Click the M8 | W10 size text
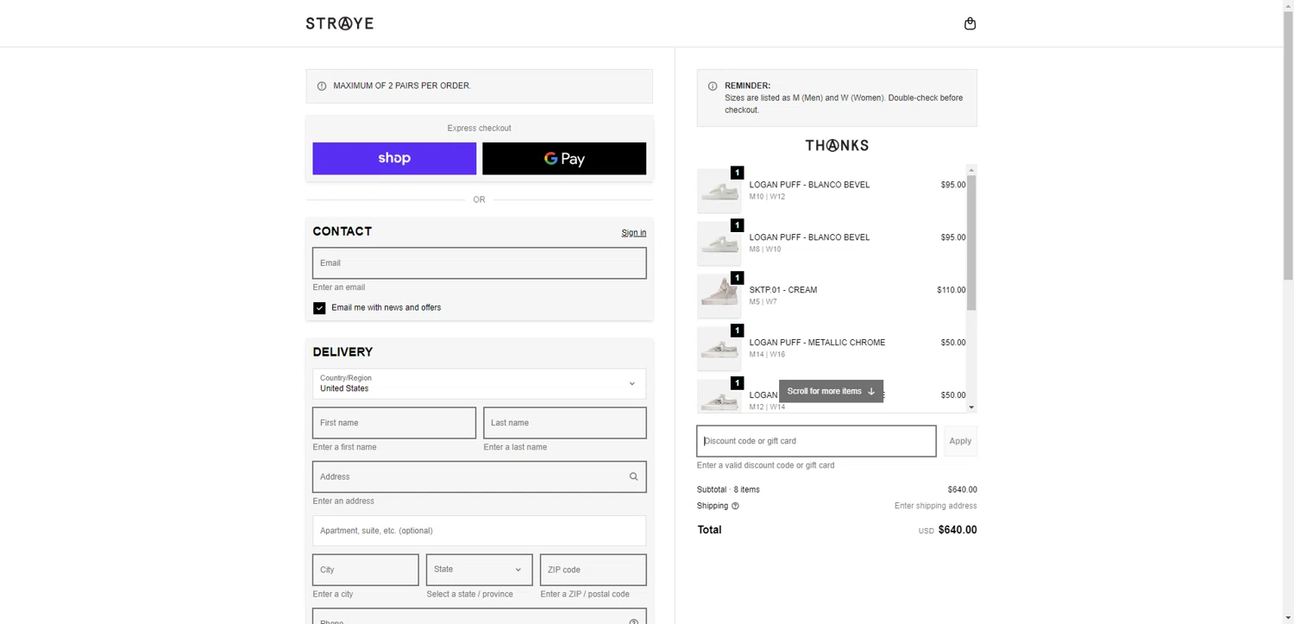This screenshot has width=1294, height=624. 765,249
